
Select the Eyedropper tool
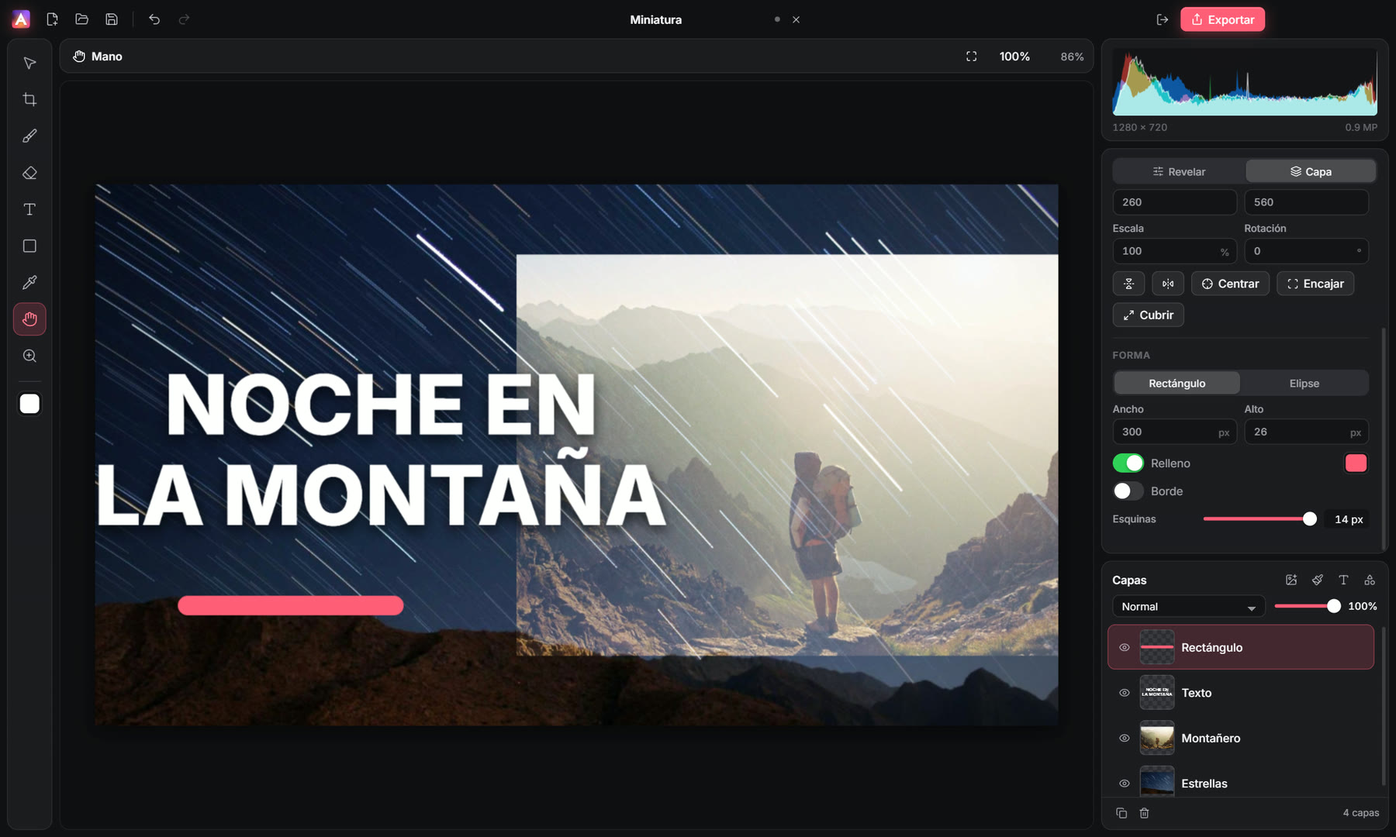29,282
